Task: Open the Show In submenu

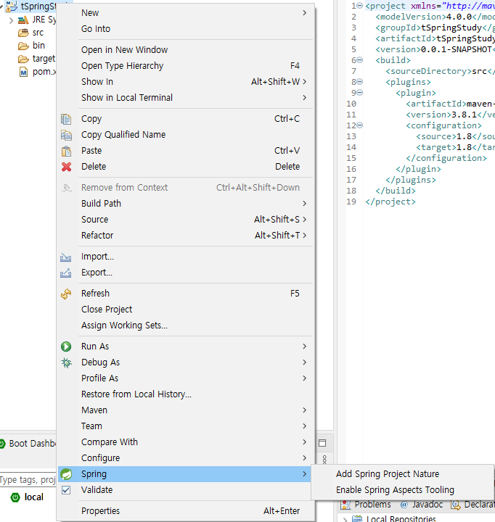Action: [186, 81]
